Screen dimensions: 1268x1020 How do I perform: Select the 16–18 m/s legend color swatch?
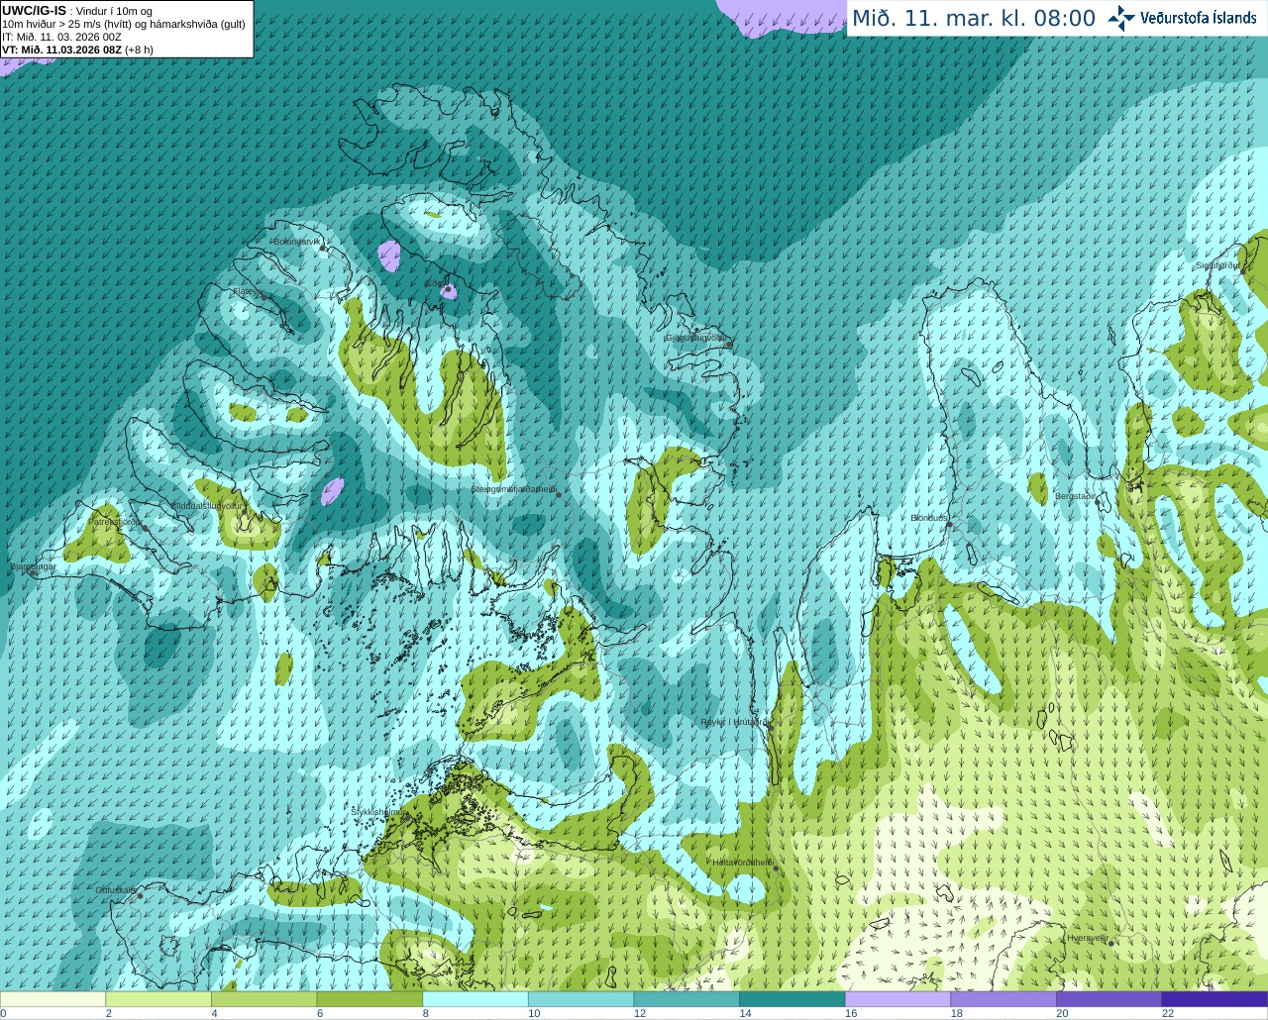(x=898, y=998)
